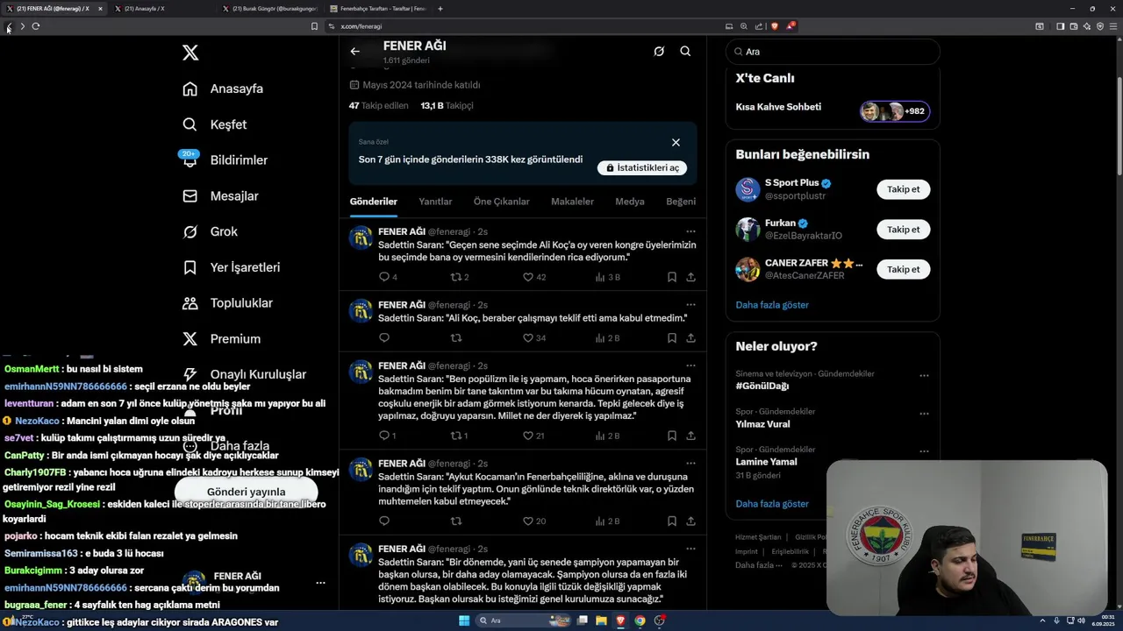Image resolution: width=1123 pixels, height=631 pixels.
Task: Click back arrow on FENER AĞI profile
Action: click(x=355, y=52)
